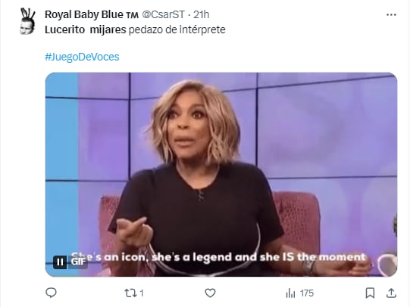Pause the GIF playback

coord(60,262)
